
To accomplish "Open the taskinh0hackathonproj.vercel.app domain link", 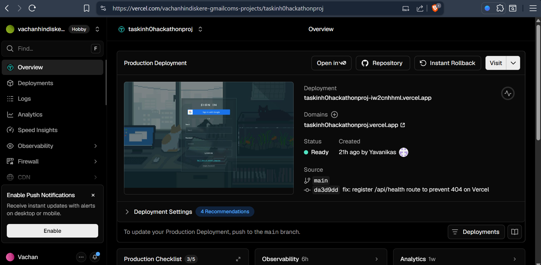I will coord(354,125).
